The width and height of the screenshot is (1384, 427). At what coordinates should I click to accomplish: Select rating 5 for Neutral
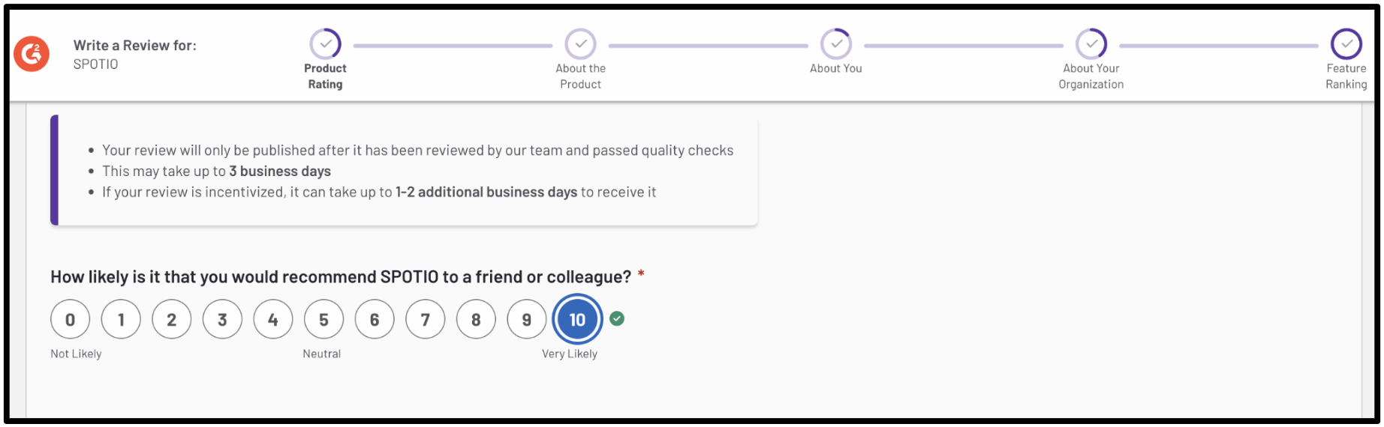pyautogui.click(x=323, y=319)
